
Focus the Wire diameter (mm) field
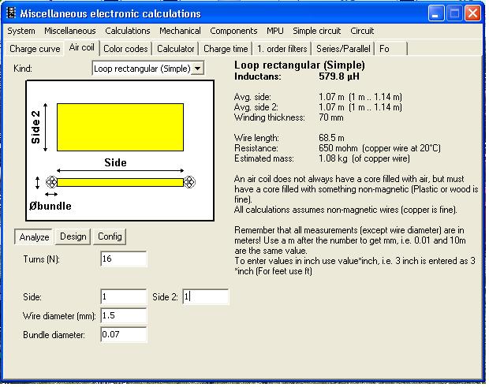click(124, 315)
